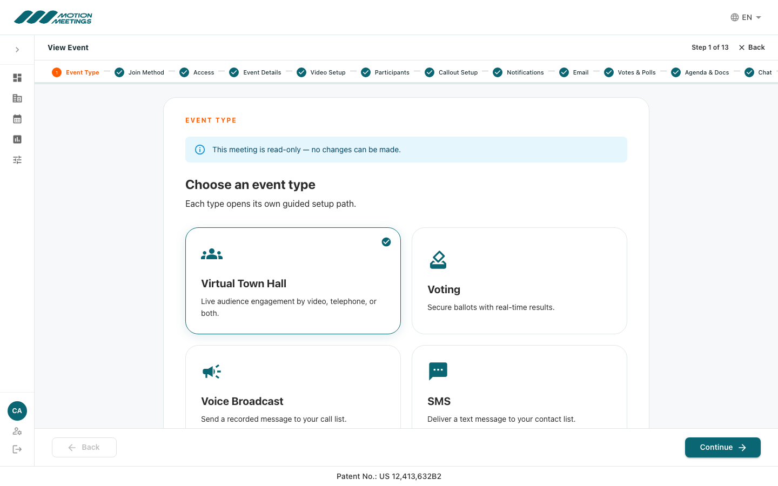Image resolution: width=778 pixels, height=486 pixels.
Task: Go to the Agenda & Docs step
Action: point(700,72)
